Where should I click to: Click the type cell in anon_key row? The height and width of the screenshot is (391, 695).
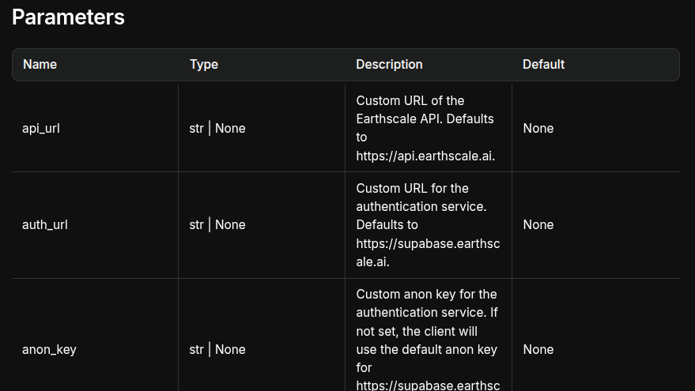pos(217,349)
